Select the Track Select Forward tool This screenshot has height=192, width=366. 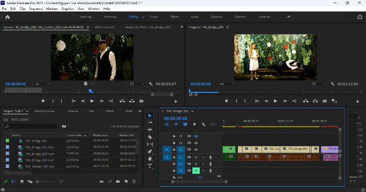click(150, 122)
